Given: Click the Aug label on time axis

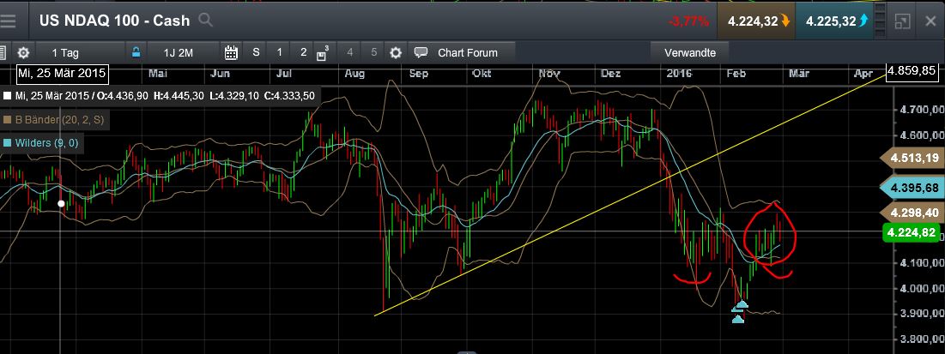Looking at the screenshot, I should click(x=354, y=74).
